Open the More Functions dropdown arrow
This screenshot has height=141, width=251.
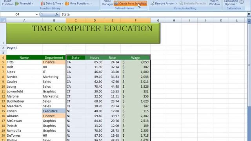pyautogui.click(x=91, y=4)
